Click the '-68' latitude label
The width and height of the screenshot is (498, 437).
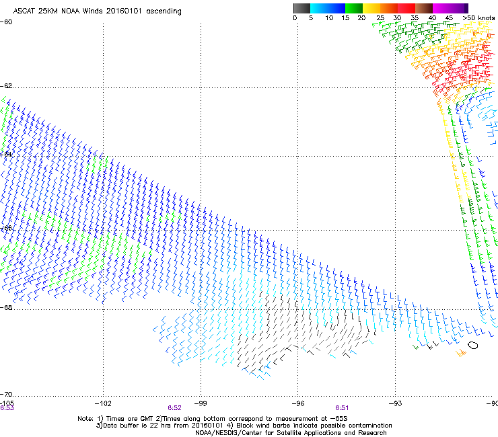(x=6, y=307)
